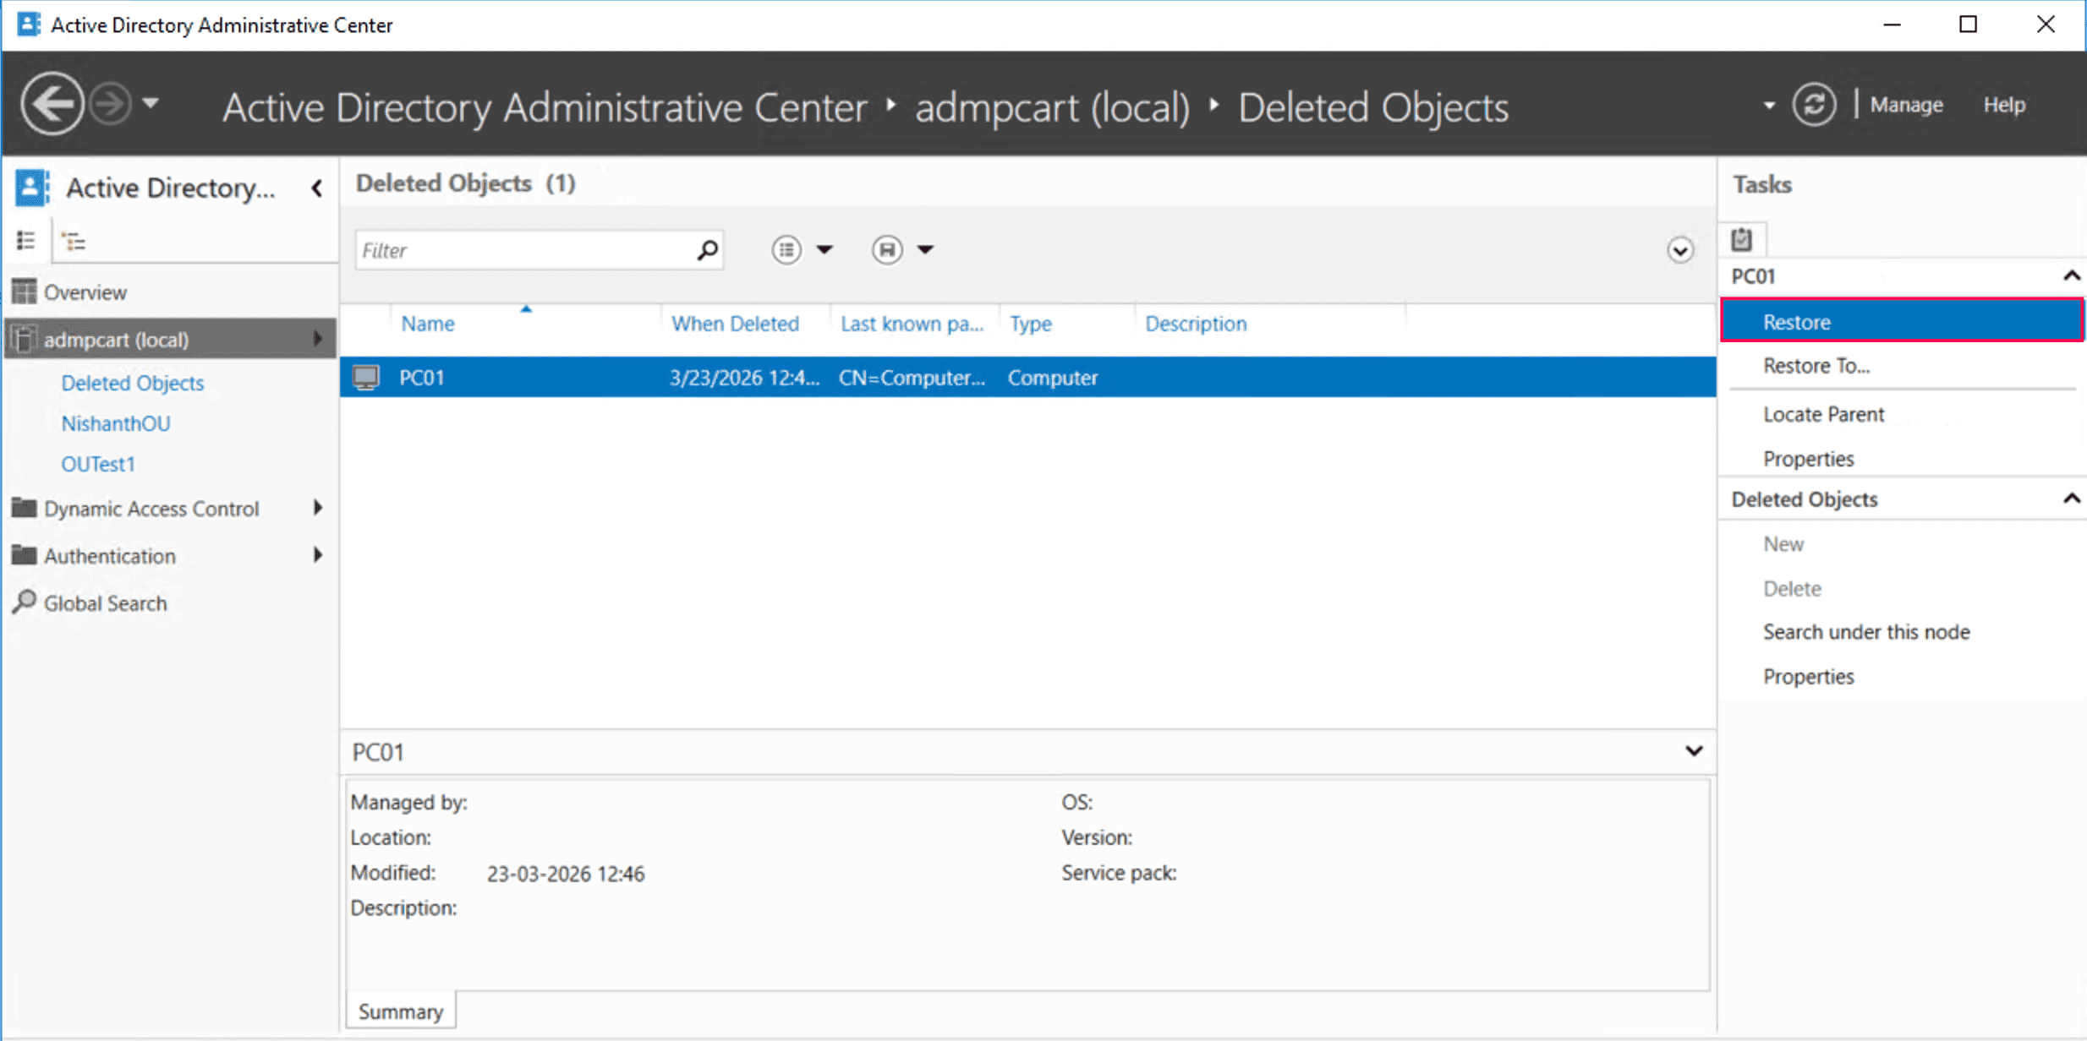Switch navigation pane to list view
Screen dimensions: 2087x1041
(26, 242)
